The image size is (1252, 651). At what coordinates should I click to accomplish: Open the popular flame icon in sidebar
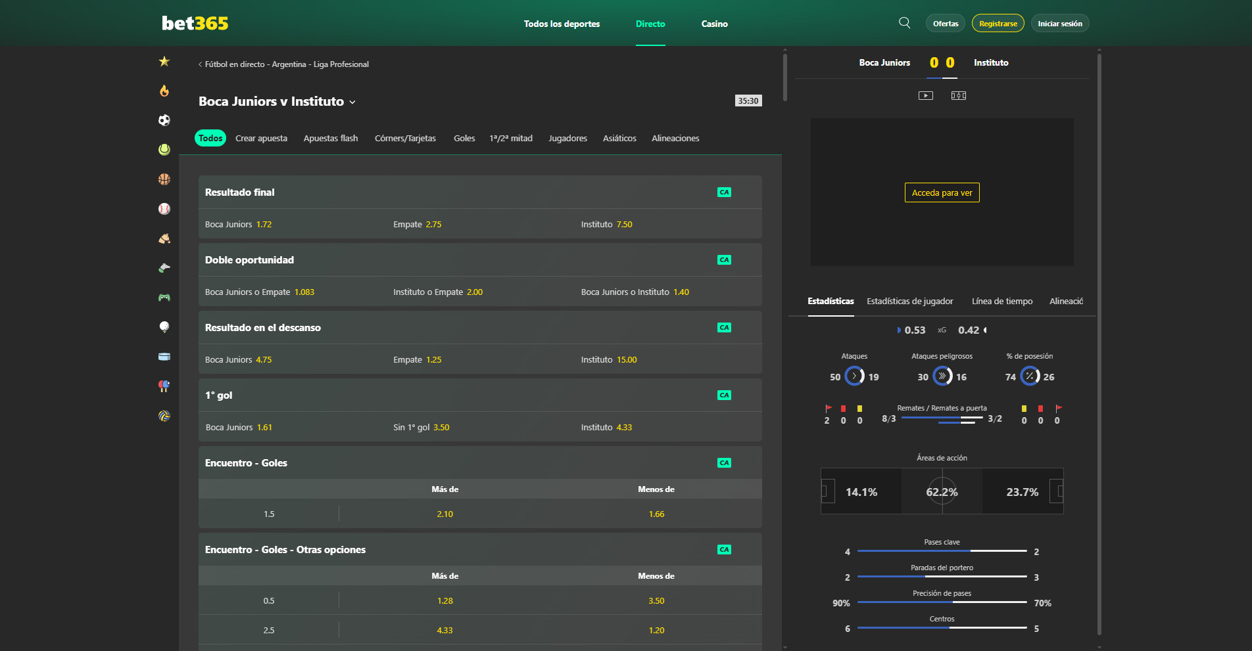tap(164, 91)
